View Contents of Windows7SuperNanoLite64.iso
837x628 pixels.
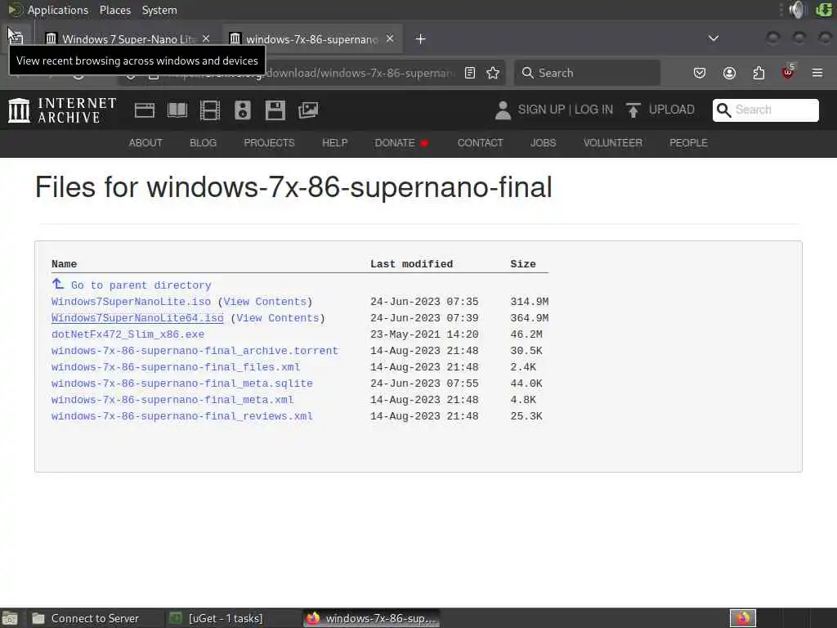pos(278,318)
